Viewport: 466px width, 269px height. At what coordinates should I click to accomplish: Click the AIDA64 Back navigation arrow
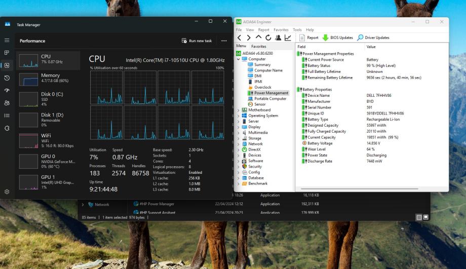click(x=239, y=37)
